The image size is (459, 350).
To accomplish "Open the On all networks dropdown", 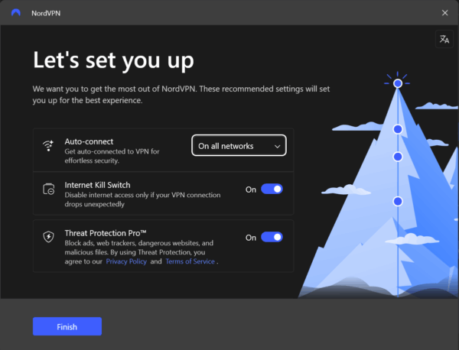I will [x=239, y=146].
